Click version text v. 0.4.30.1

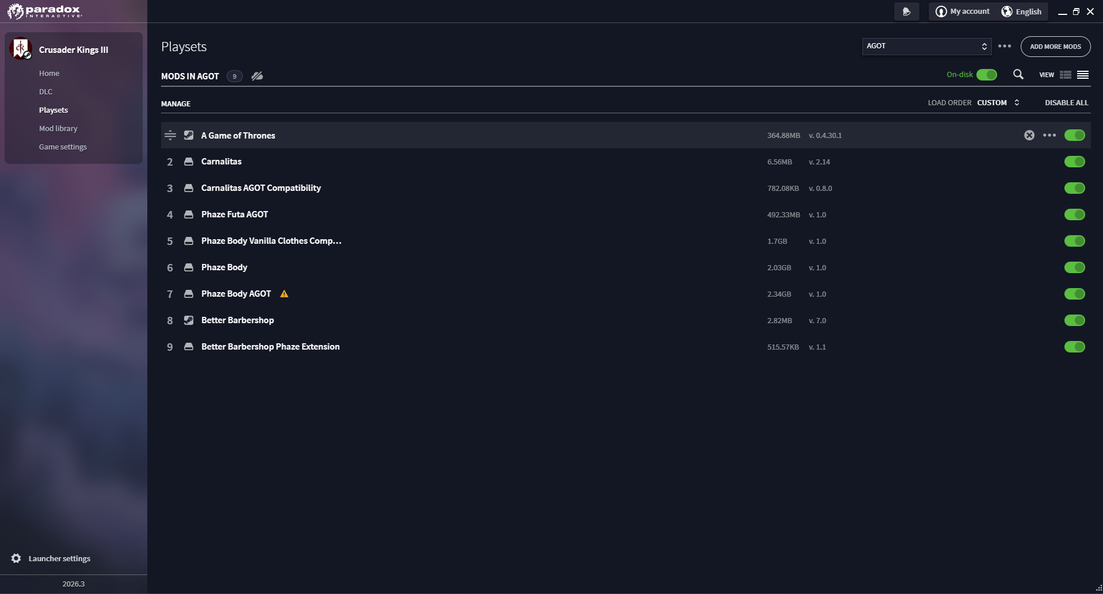pos(825,135)
